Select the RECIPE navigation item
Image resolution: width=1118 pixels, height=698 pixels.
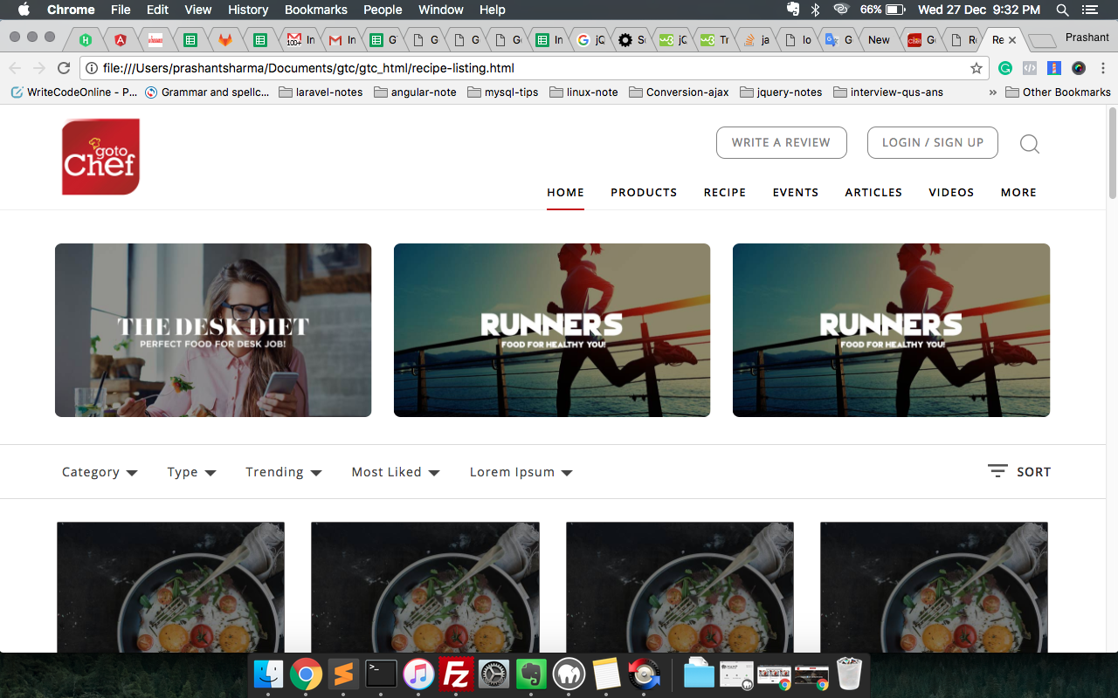pos(724,192)
